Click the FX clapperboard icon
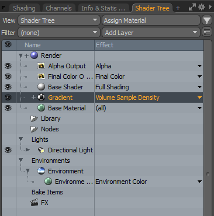Image resolution: width=214 pixels, height=216 pixels. pyautogui.click(x=34, y=203)
